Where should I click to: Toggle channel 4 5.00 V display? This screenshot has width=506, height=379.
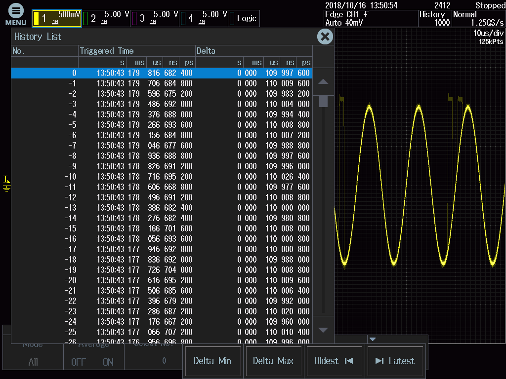coord(203,18)
